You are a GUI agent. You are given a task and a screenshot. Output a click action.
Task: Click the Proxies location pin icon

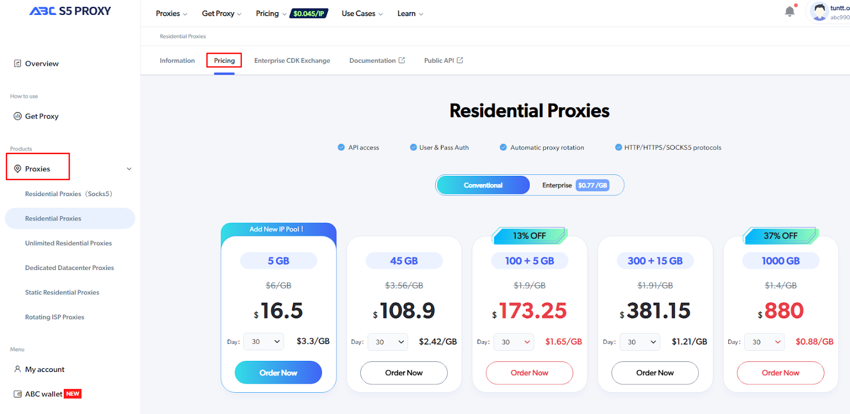[18, 168]
